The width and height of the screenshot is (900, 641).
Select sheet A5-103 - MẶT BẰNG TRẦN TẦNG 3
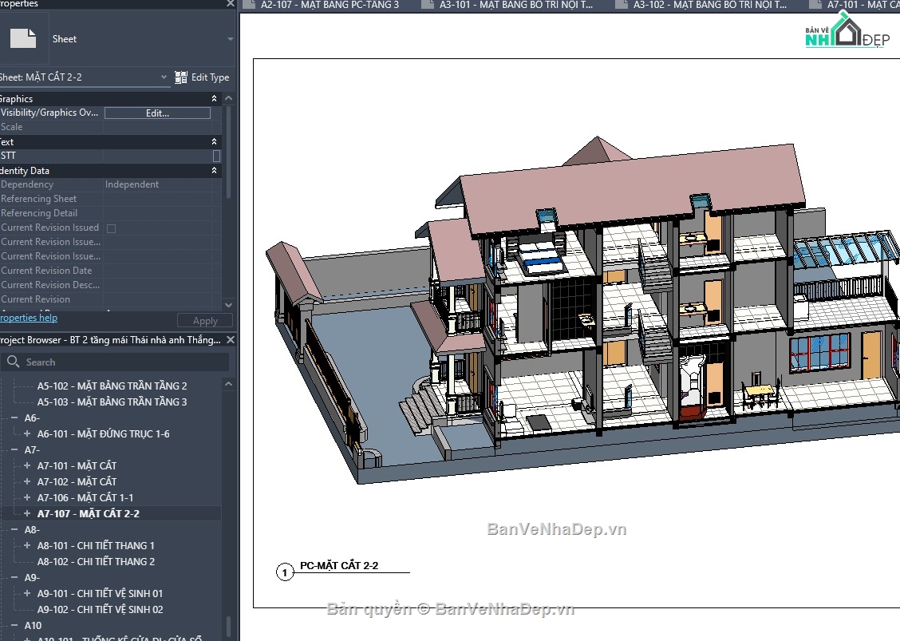click(112, 402)
